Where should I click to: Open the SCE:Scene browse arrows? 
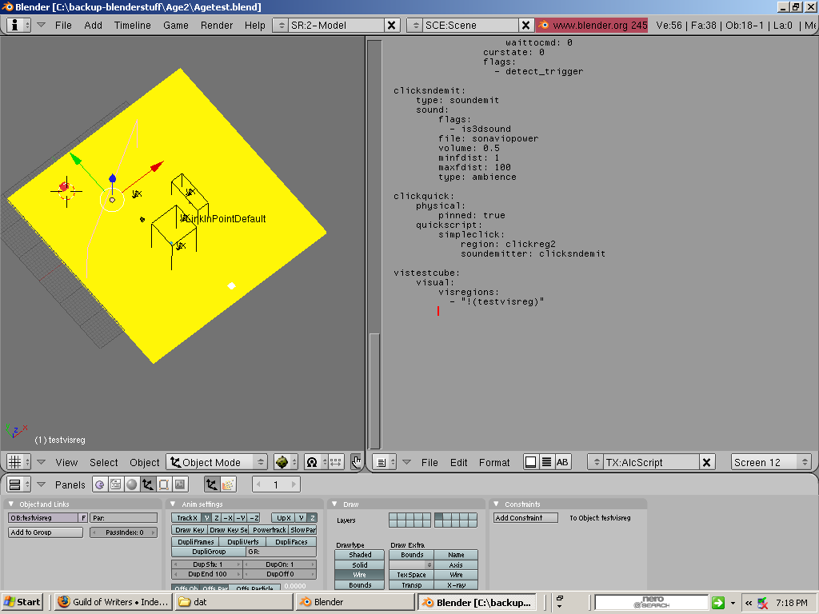point(415,25)
